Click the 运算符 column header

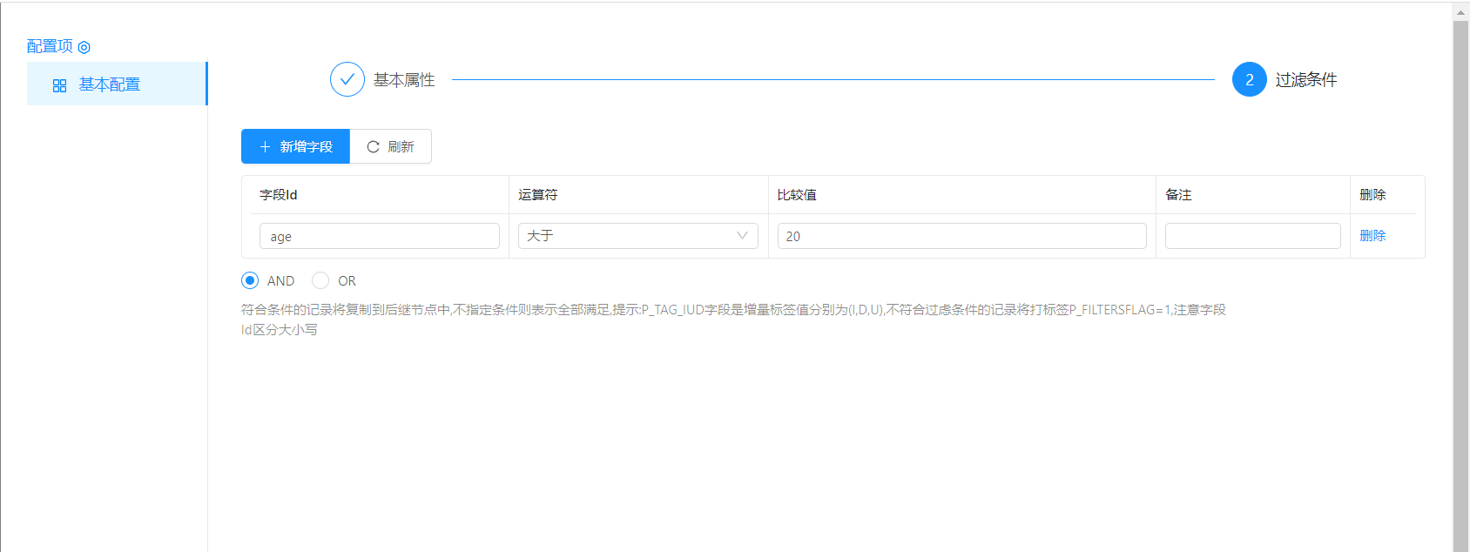coord(537,195)
